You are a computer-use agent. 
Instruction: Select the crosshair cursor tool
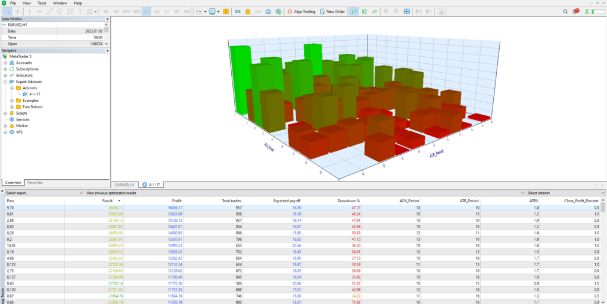click(x=18, y=11)
